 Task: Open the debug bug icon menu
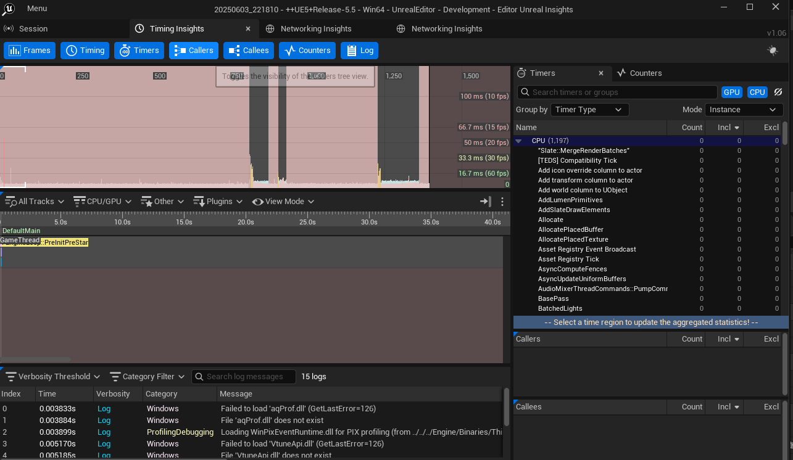[x=773, y=51]
